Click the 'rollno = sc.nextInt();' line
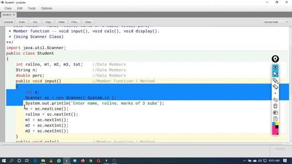This screenshot has height=164, width=292. pos(52,114)
